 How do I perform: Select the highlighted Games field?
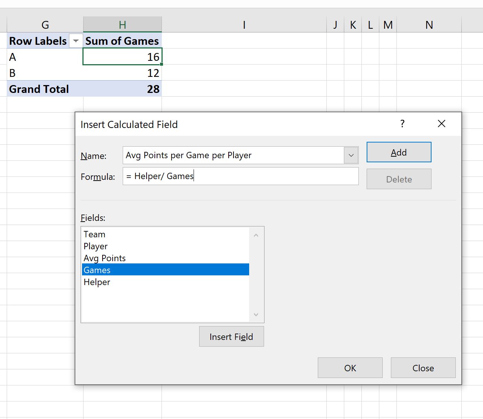[x=97, y=269]
